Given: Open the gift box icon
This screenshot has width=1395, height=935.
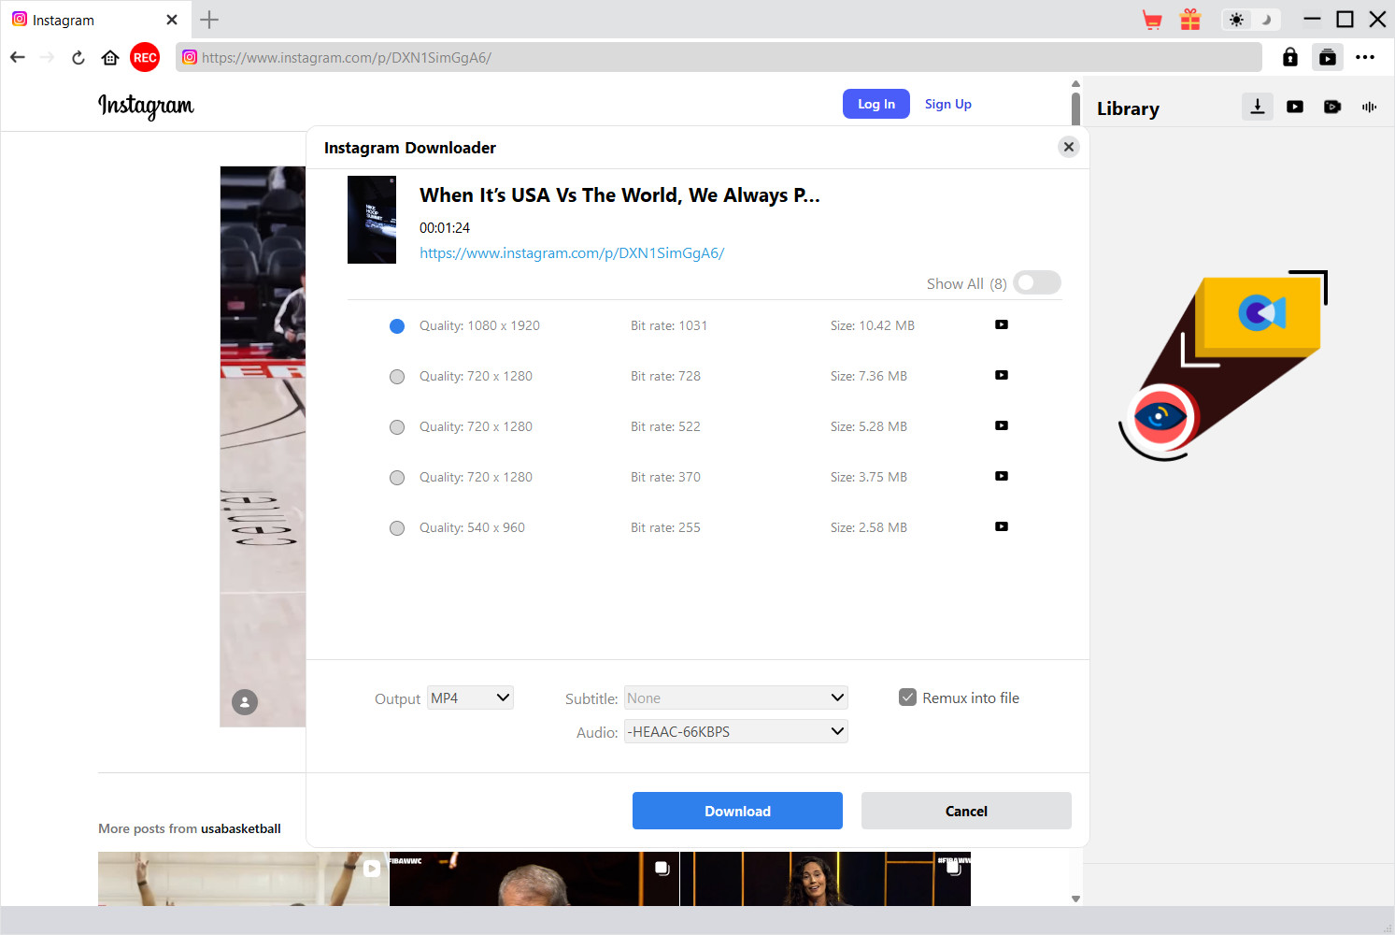Looking at the screenshot, I should [x=1190, y=20].
